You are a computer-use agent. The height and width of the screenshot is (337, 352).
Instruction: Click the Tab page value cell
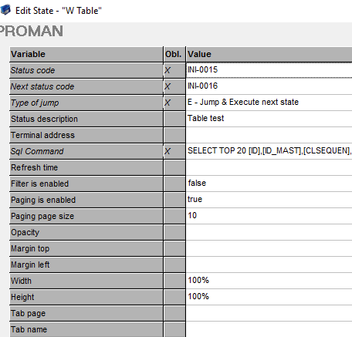point(269,313)
